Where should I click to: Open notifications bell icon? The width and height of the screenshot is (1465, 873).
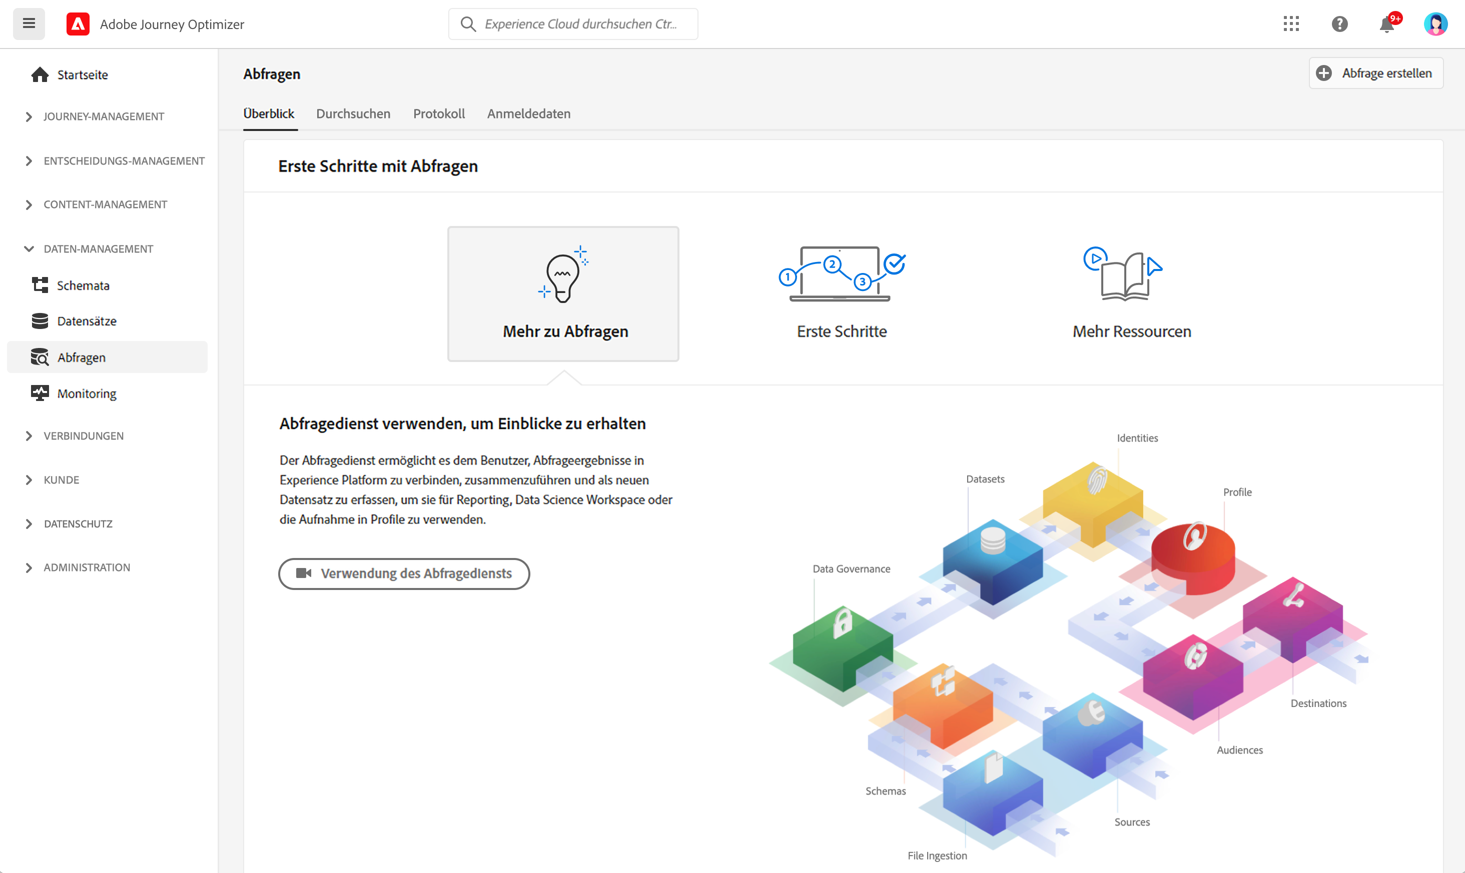(x=1387, y=24)
